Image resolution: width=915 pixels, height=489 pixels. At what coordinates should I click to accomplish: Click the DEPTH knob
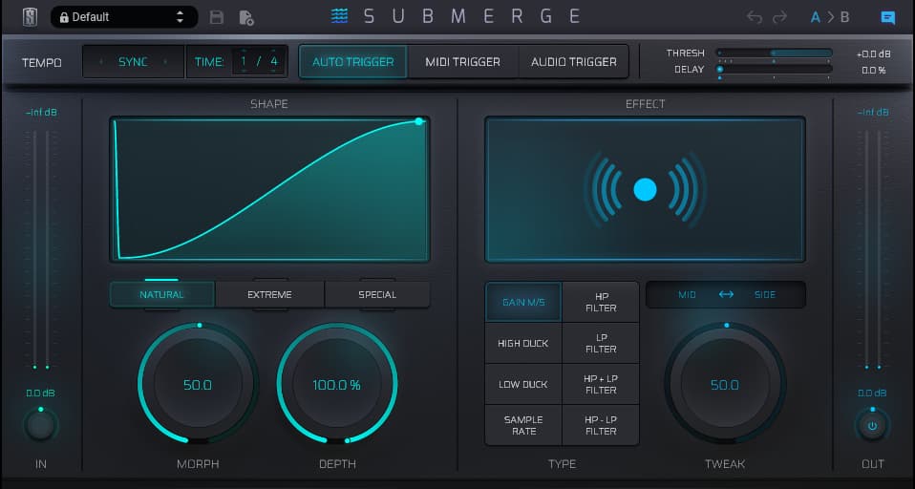[x=337, y=384]
